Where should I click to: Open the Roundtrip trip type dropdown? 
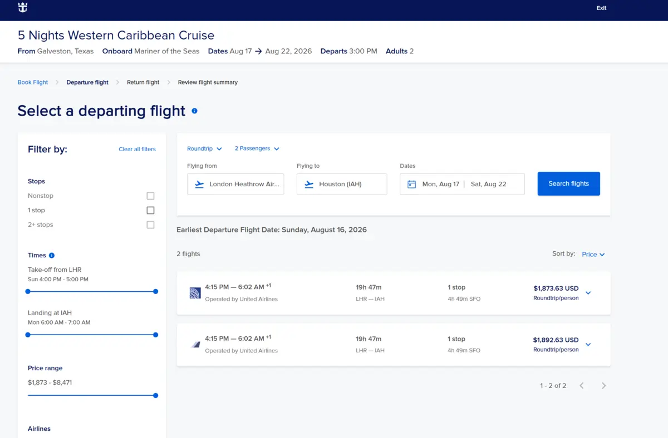coord(204,149)
